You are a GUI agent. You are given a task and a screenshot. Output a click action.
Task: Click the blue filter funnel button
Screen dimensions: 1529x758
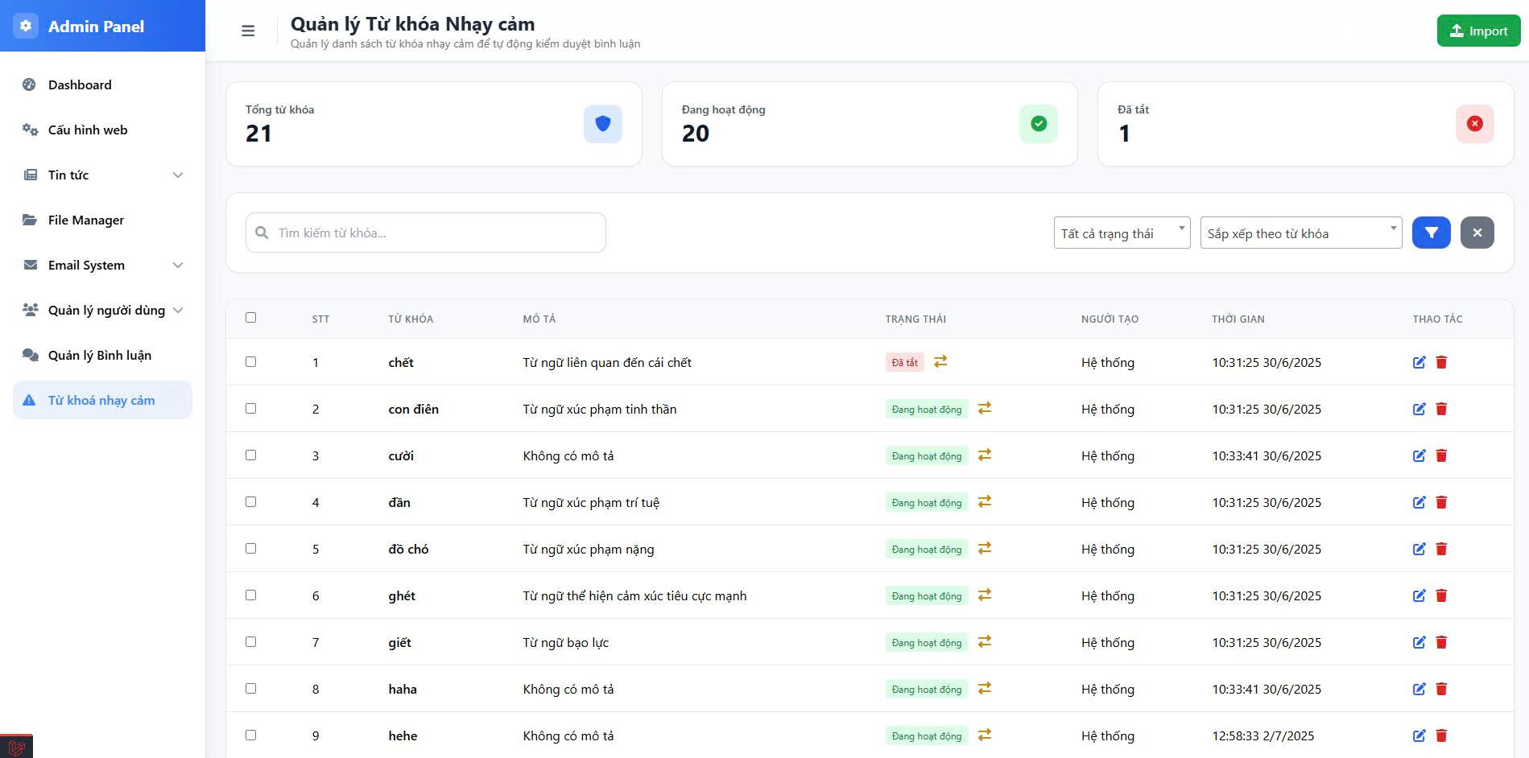click(x=1431, y=233)
